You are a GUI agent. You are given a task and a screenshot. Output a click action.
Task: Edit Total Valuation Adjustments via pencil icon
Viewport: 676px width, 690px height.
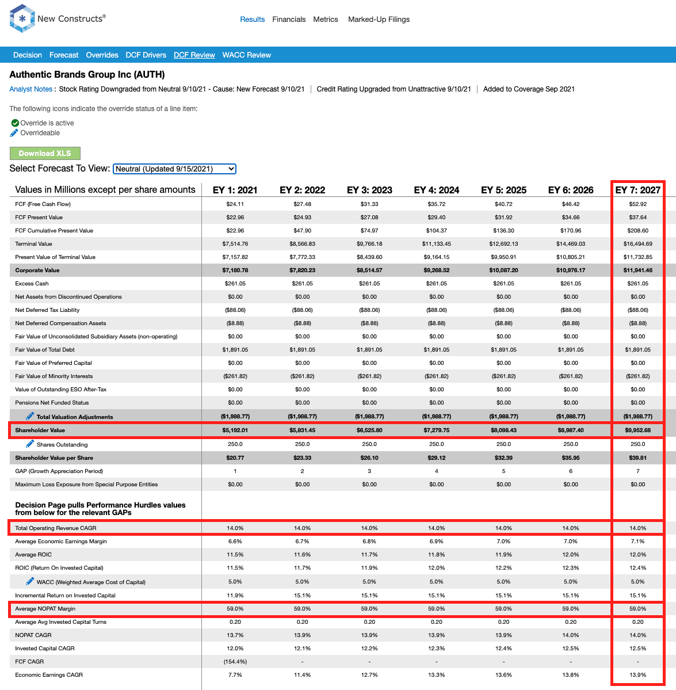click(x=30, y=416)
